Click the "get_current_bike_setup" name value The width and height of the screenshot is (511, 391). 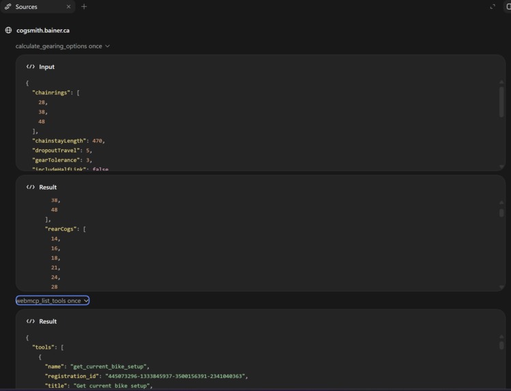point(108,366)
